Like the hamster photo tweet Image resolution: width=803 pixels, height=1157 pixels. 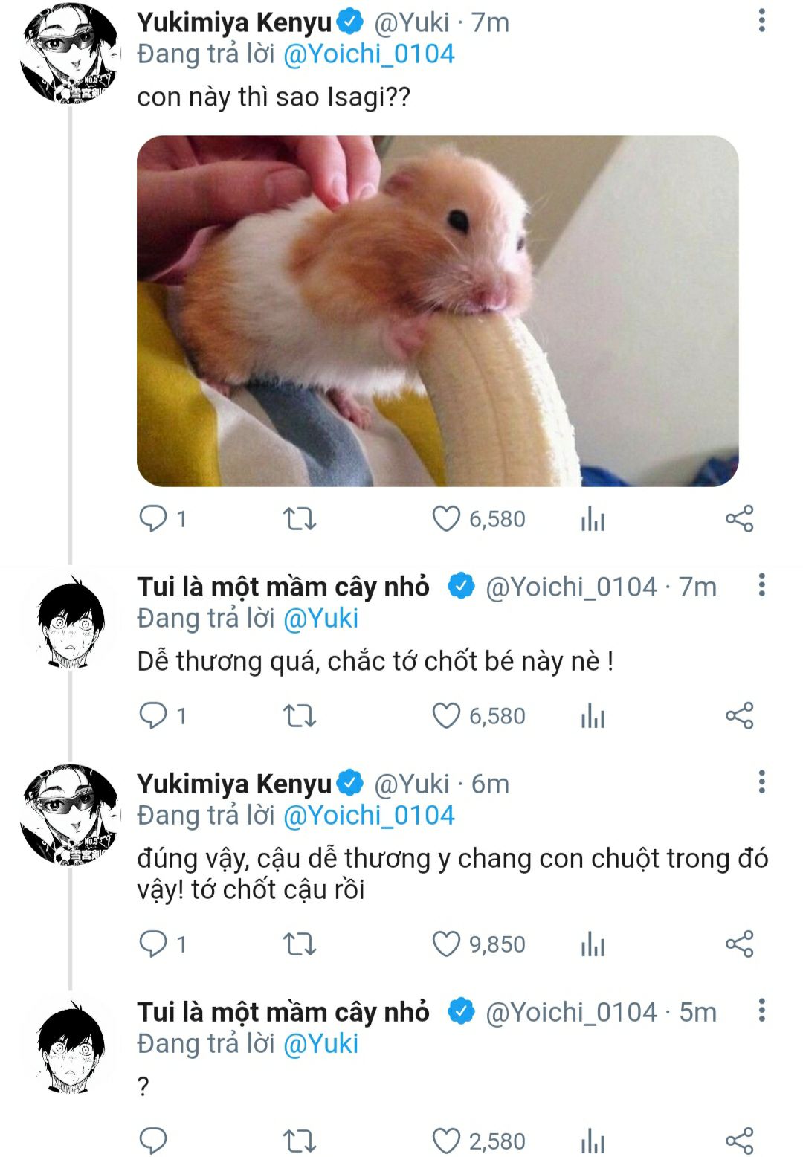tap(446, 519)
